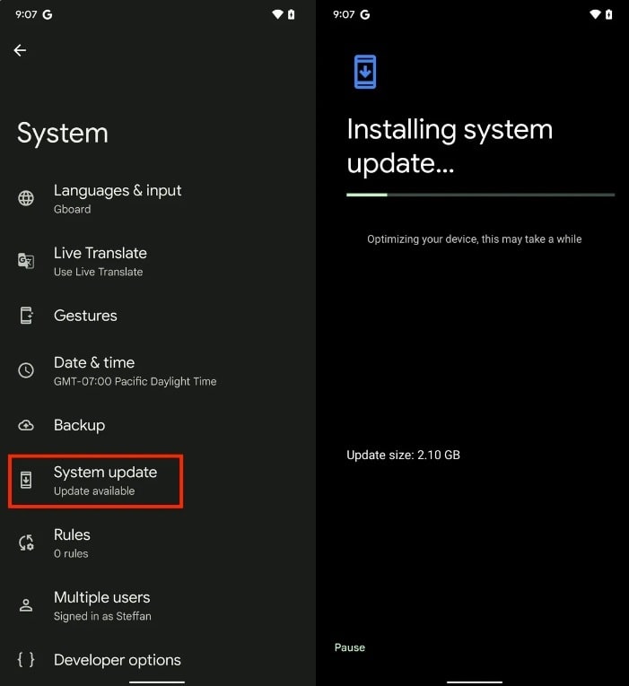Tap the clock icon for Date & time
Screen dimensions: 629x686
coord(26,370)
